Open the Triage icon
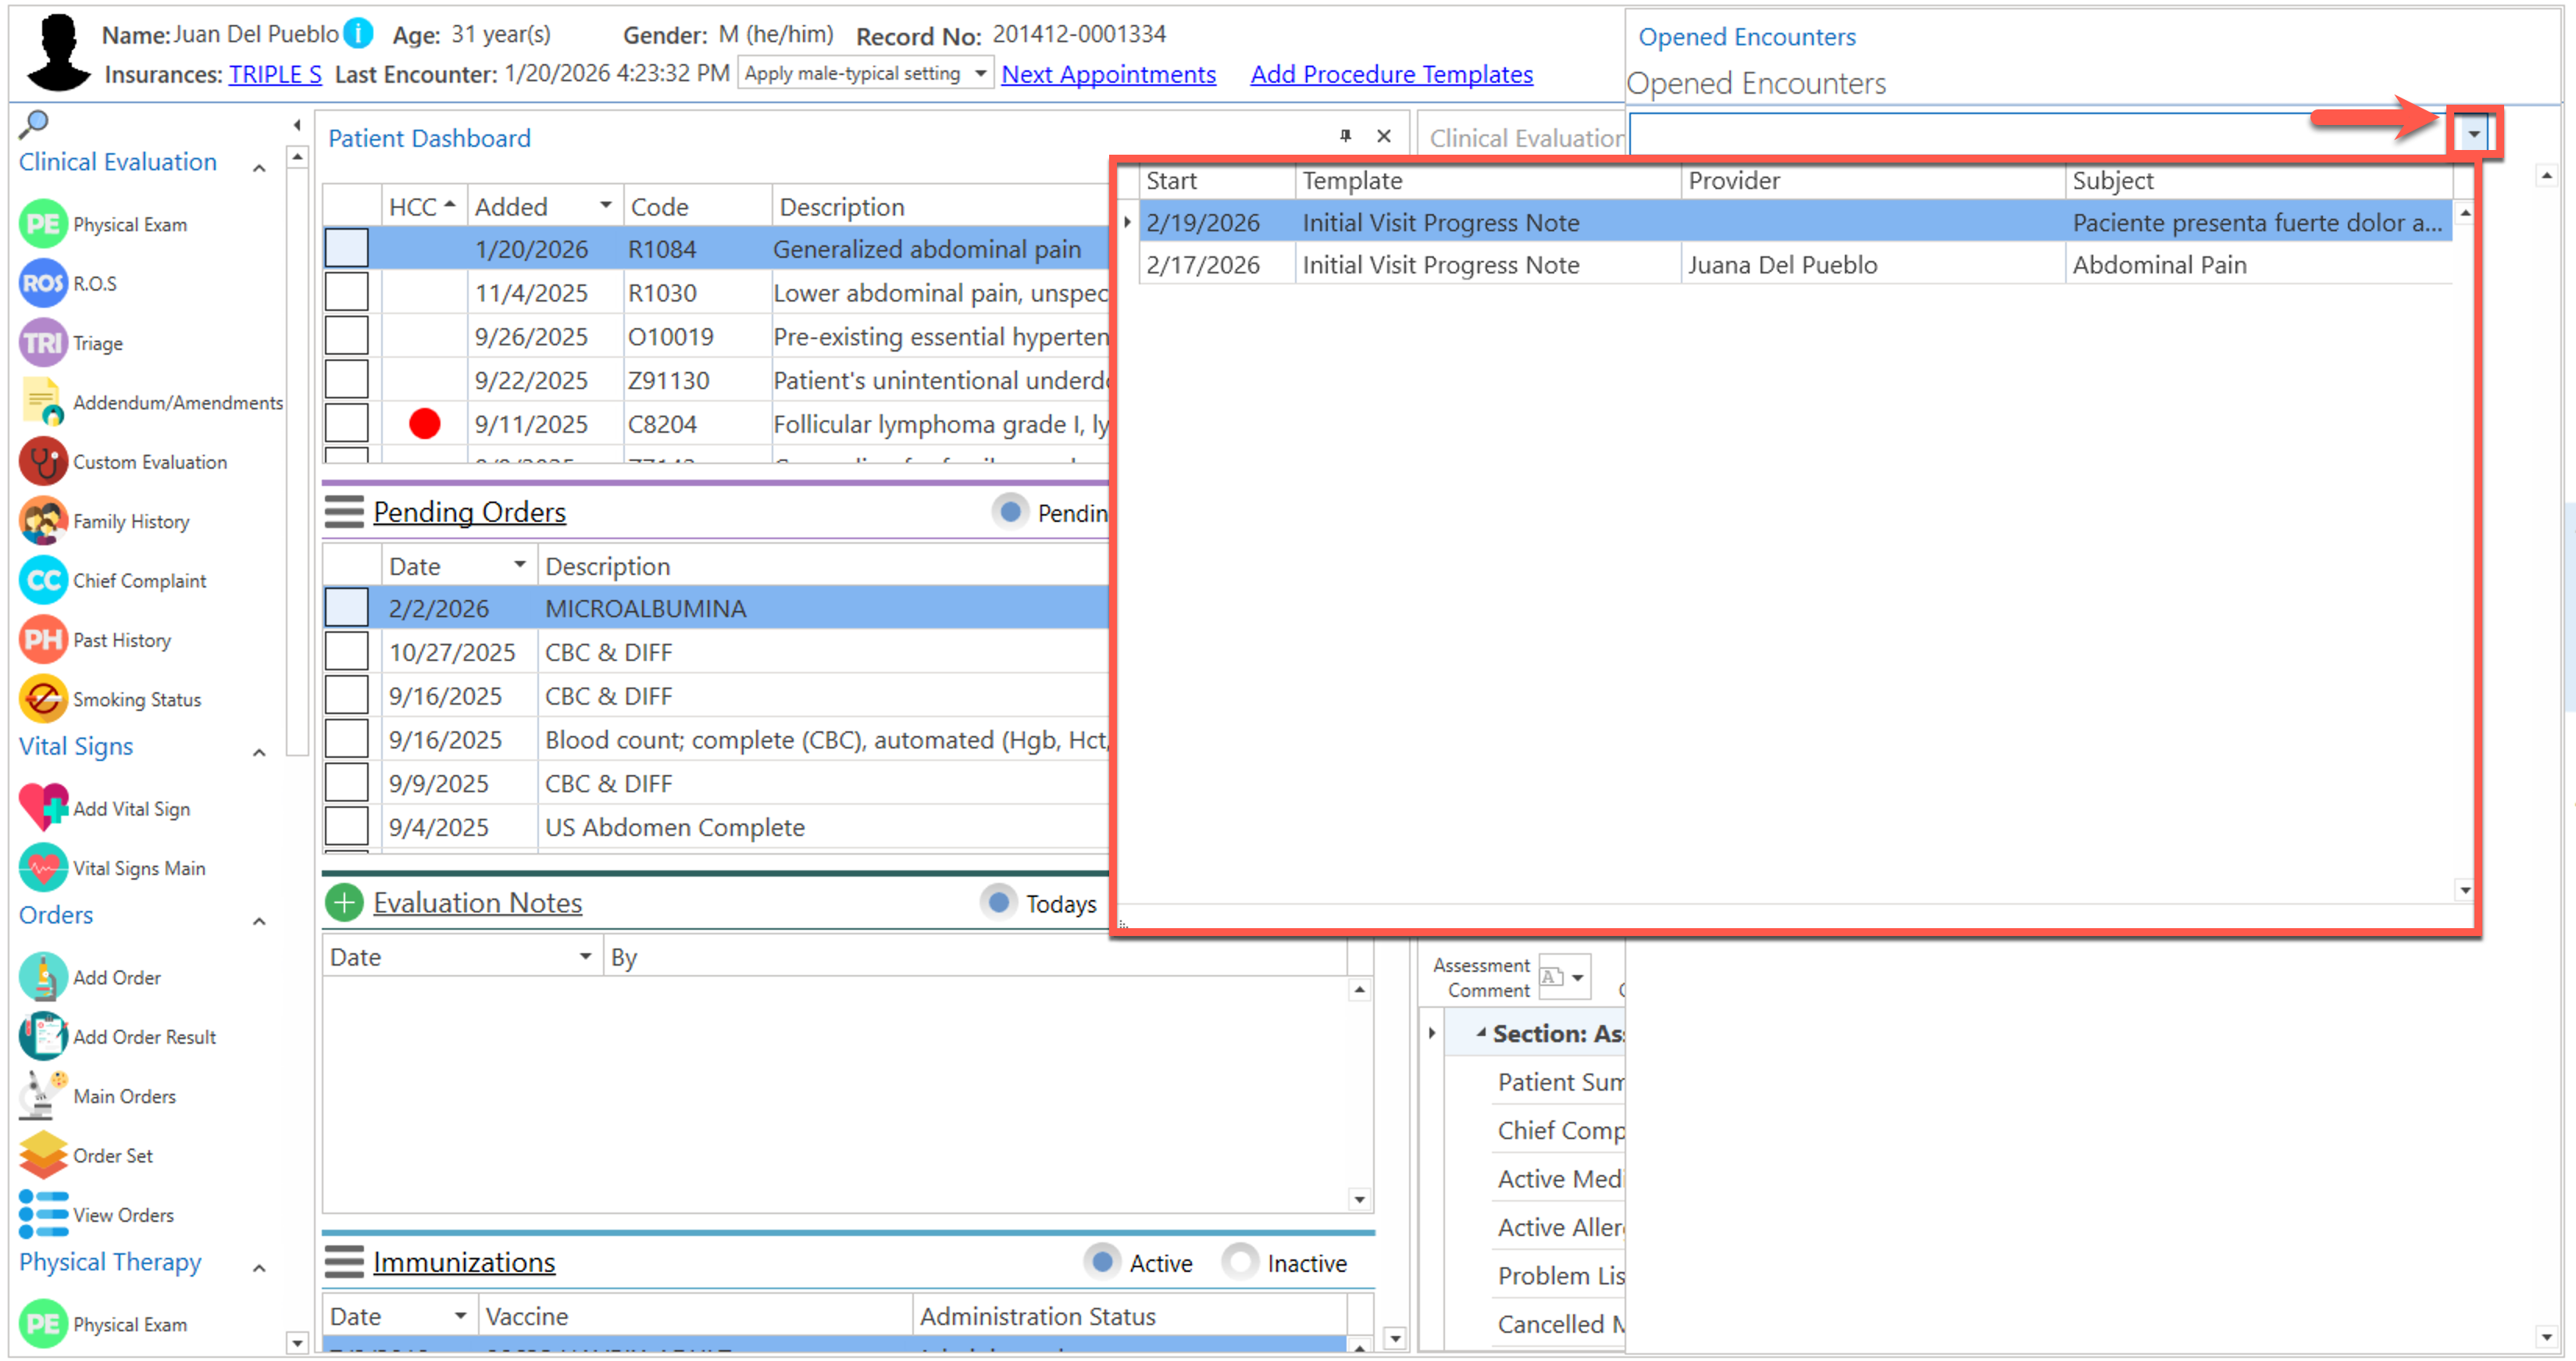This screenshot has height=1361, width=2576. [x=43, y=343]
